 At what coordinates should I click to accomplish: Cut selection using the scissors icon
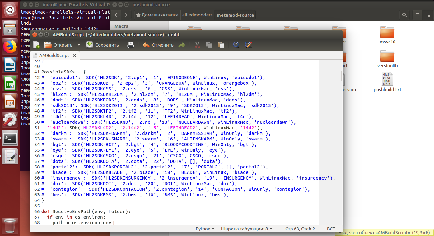click(197, 45)
